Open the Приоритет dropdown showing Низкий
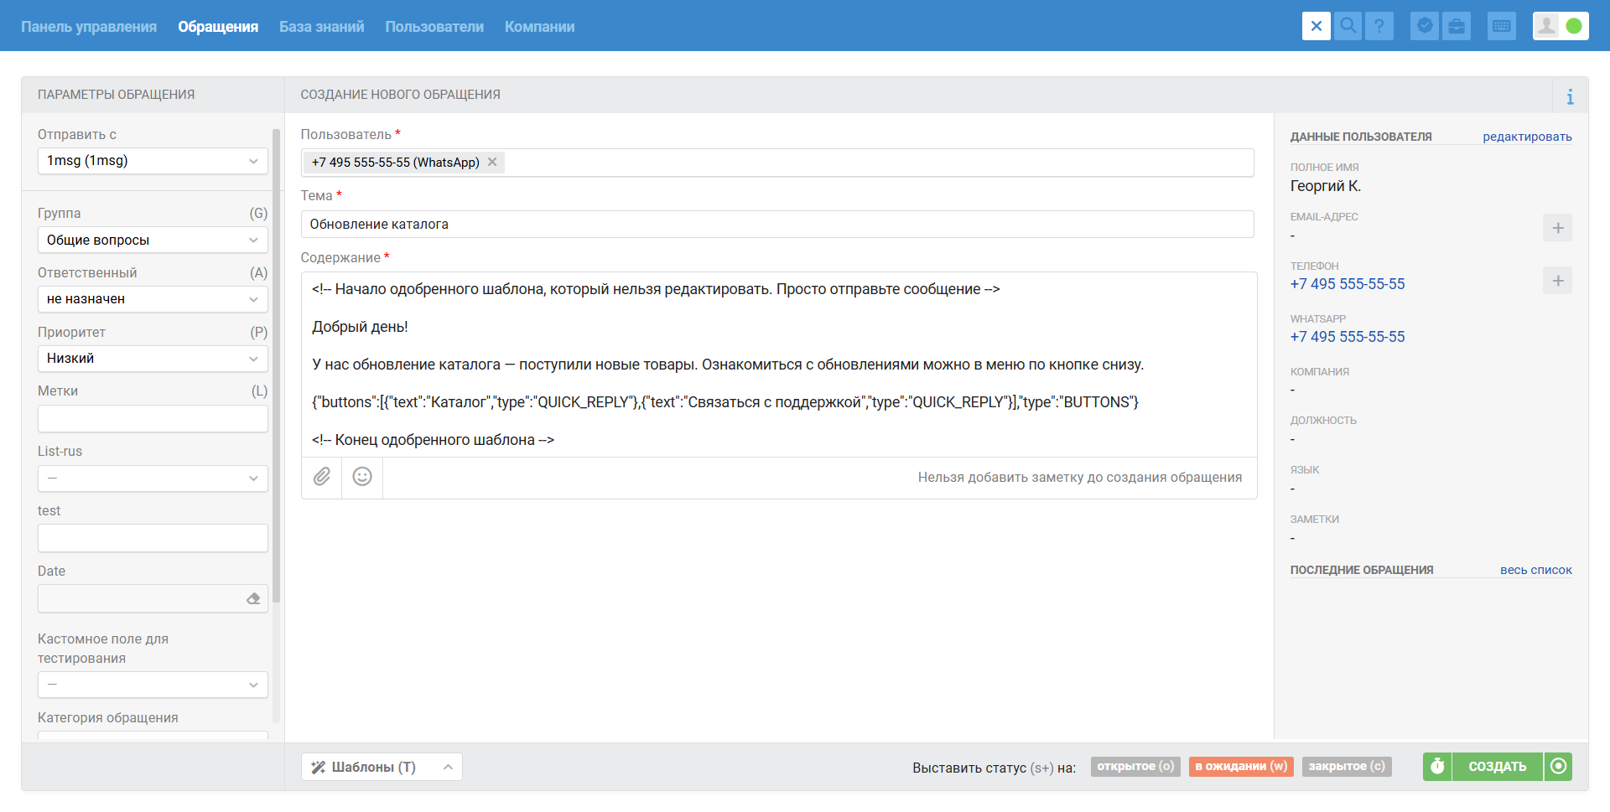The image size is (1610, 812). point(153,359)
